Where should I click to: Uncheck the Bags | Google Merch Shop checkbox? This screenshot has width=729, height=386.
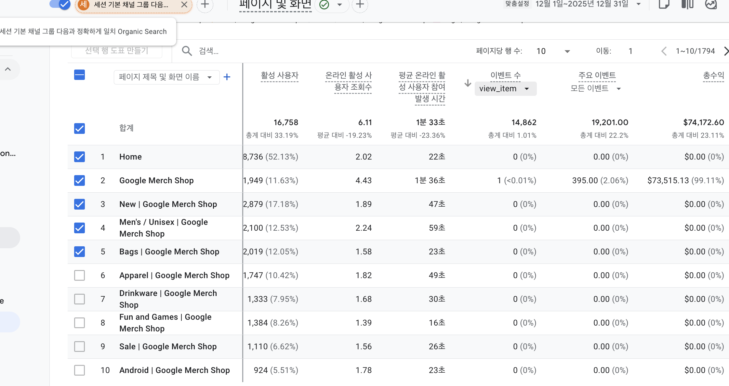[x=79, y=251]
